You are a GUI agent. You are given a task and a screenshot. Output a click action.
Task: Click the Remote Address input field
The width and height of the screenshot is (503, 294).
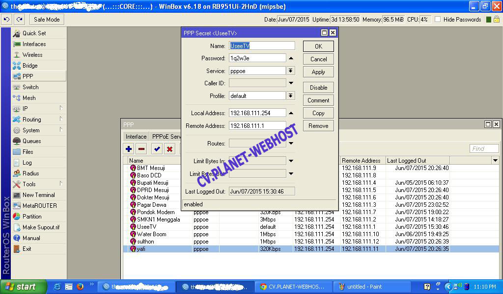(257, 126)
